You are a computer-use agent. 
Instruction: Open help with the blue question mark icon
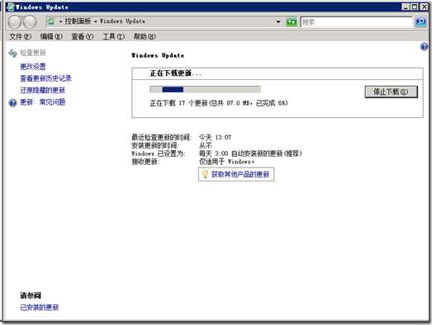click(x=425, y=46)
